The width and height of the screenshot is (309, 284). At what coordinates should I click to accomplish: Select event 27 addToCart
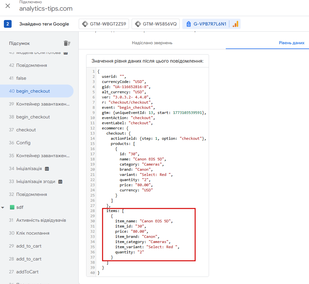[x=27, y=272]
